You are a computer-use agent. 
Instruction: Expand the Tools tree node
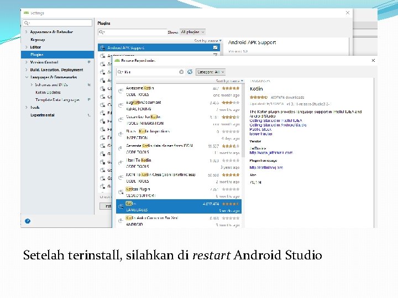27,107
